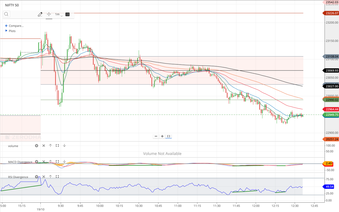Click the 23542.03 top price label
The height and width of the screenshot is (212, 339).
click(x=331, y=2)
